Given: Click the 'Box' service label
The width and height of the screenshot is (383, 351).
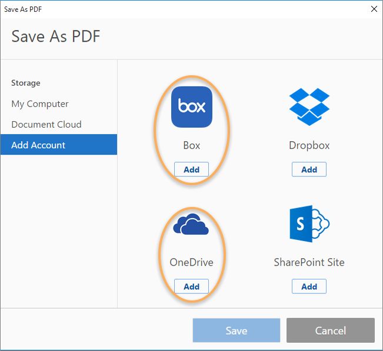Looking at the screenshot, I should click(192, 145).
